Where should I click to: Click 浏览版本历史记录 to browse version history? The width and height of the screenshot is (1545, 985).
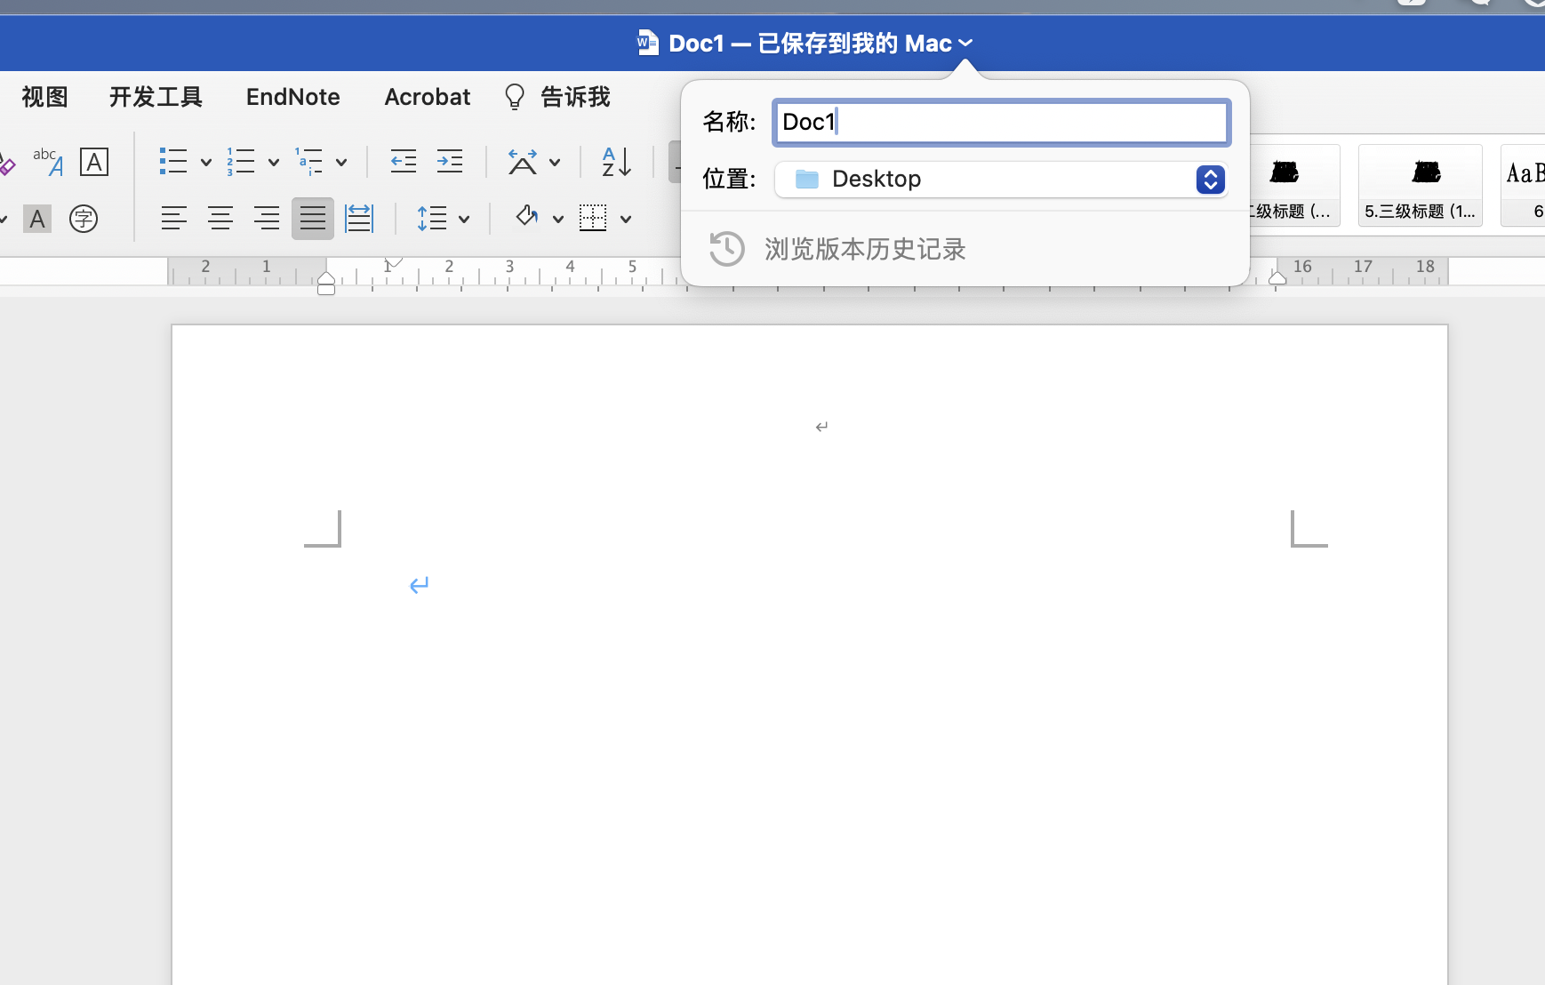point(864,249)
